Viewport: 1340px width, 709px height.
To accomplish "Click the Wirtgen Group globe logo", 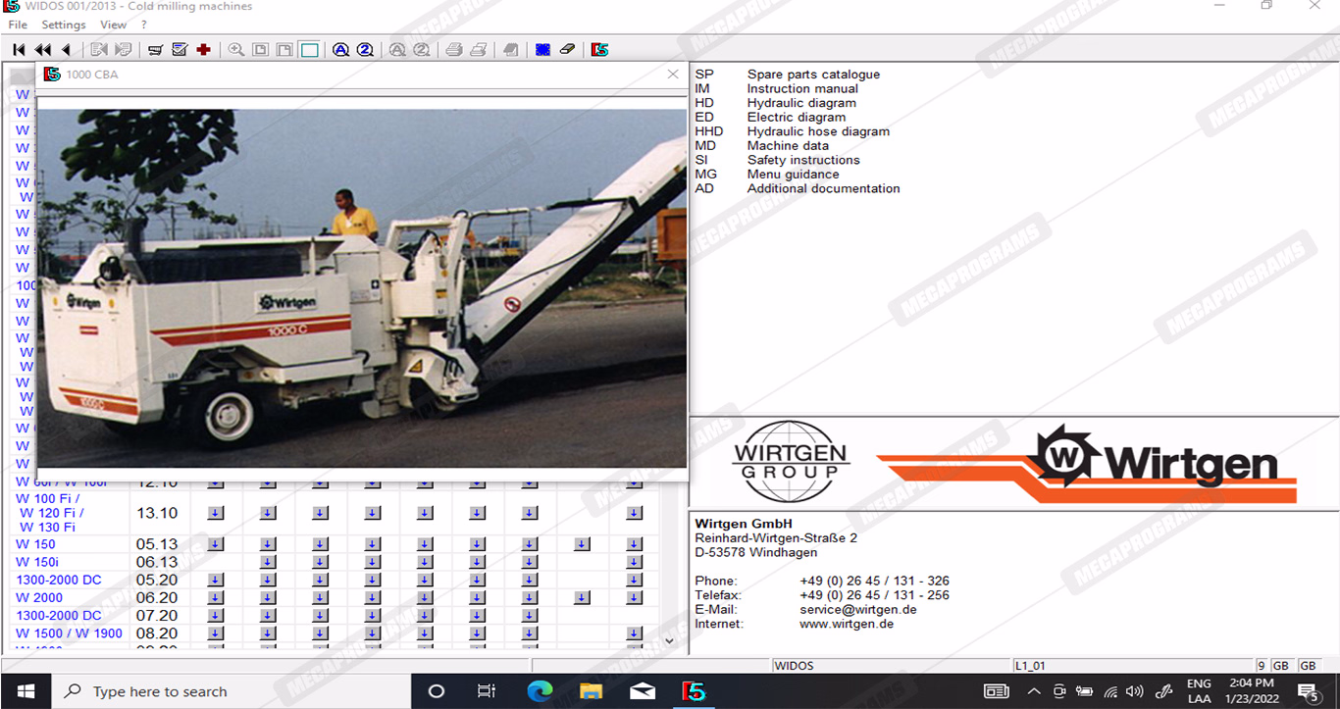I will coord(791,462).
